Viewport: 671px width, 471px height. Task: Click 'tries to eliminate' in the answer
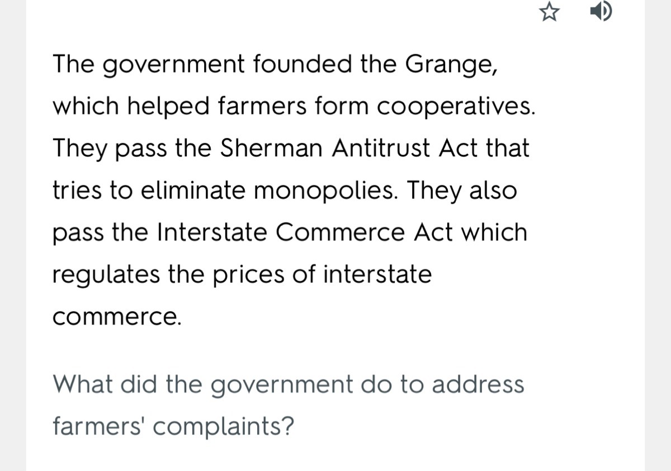click(150, 191)
